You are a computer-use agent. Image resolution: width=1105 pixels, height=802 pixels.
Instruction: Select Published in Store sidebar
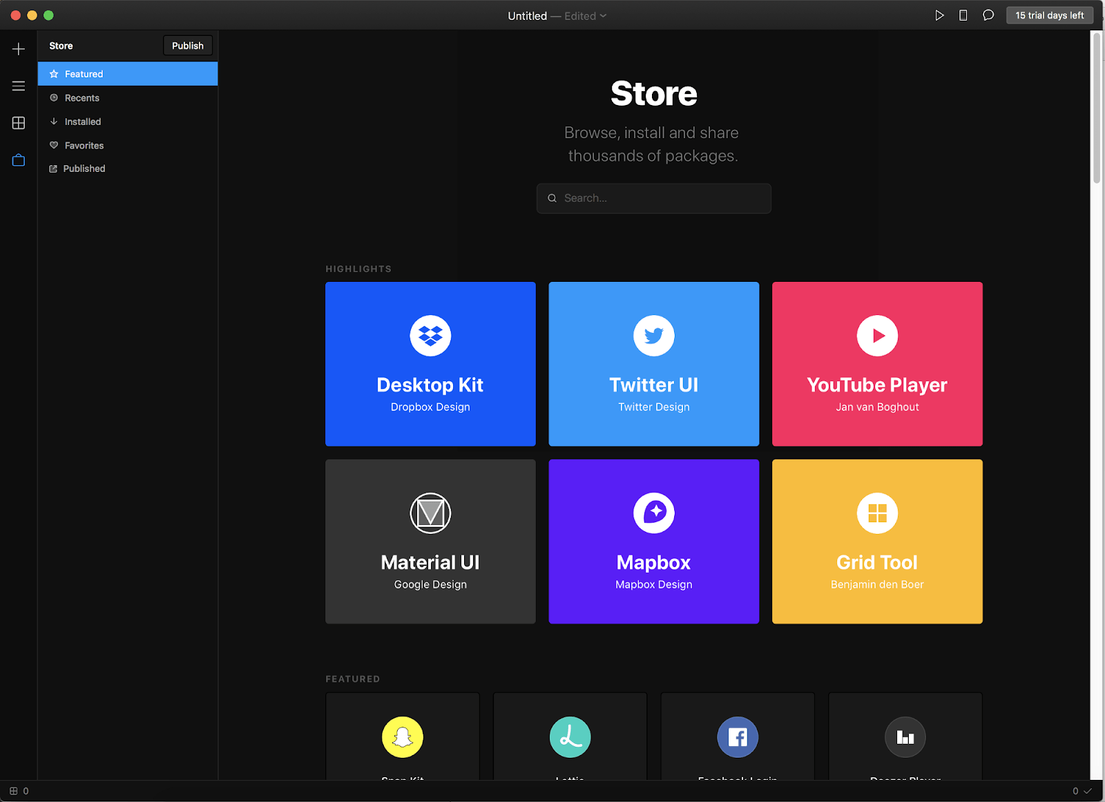point(128,169)
